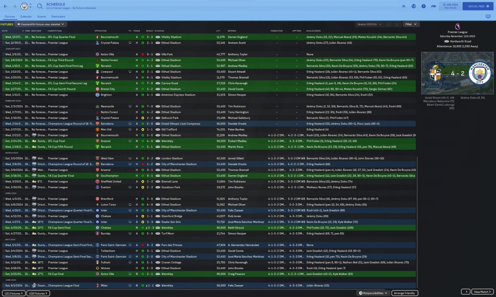Screen dimensions: 496x297
Task: Click the yellow draw indicator in Selhurst Park row
Action: (x=143, y=118)
